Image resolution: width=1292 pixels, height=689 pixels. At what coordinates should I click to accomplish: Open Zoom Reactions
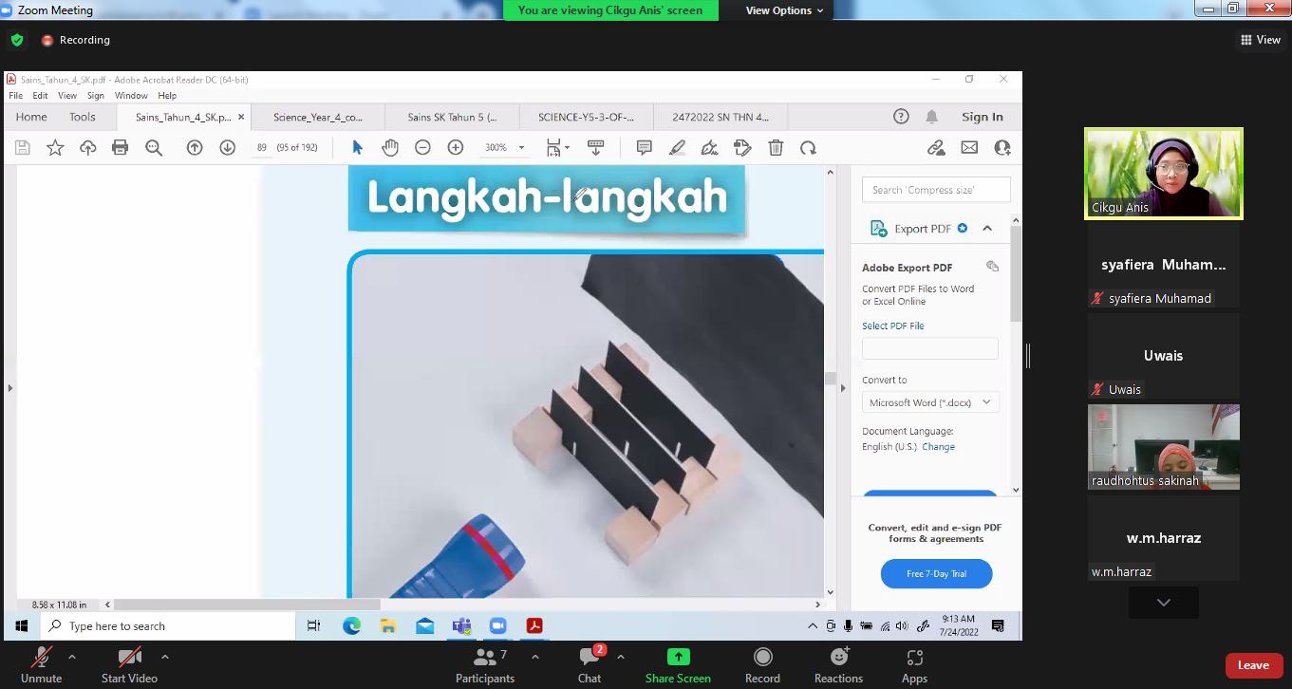[838, 664]
